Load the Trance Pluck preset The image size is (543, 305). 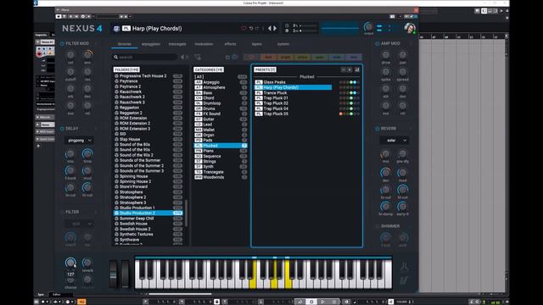pyautogui.click(x=293, y=92)
